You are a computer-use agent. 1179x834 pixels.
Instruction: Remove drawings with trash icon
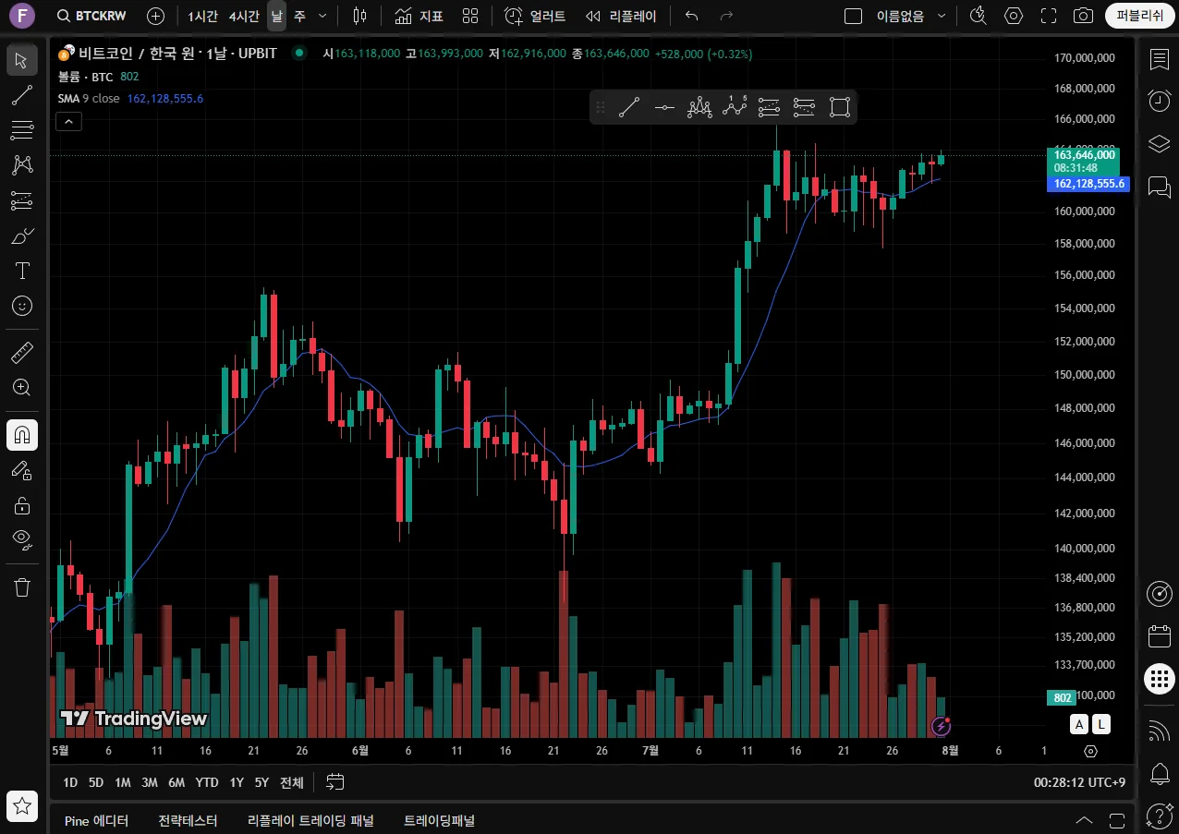point(22,587)
